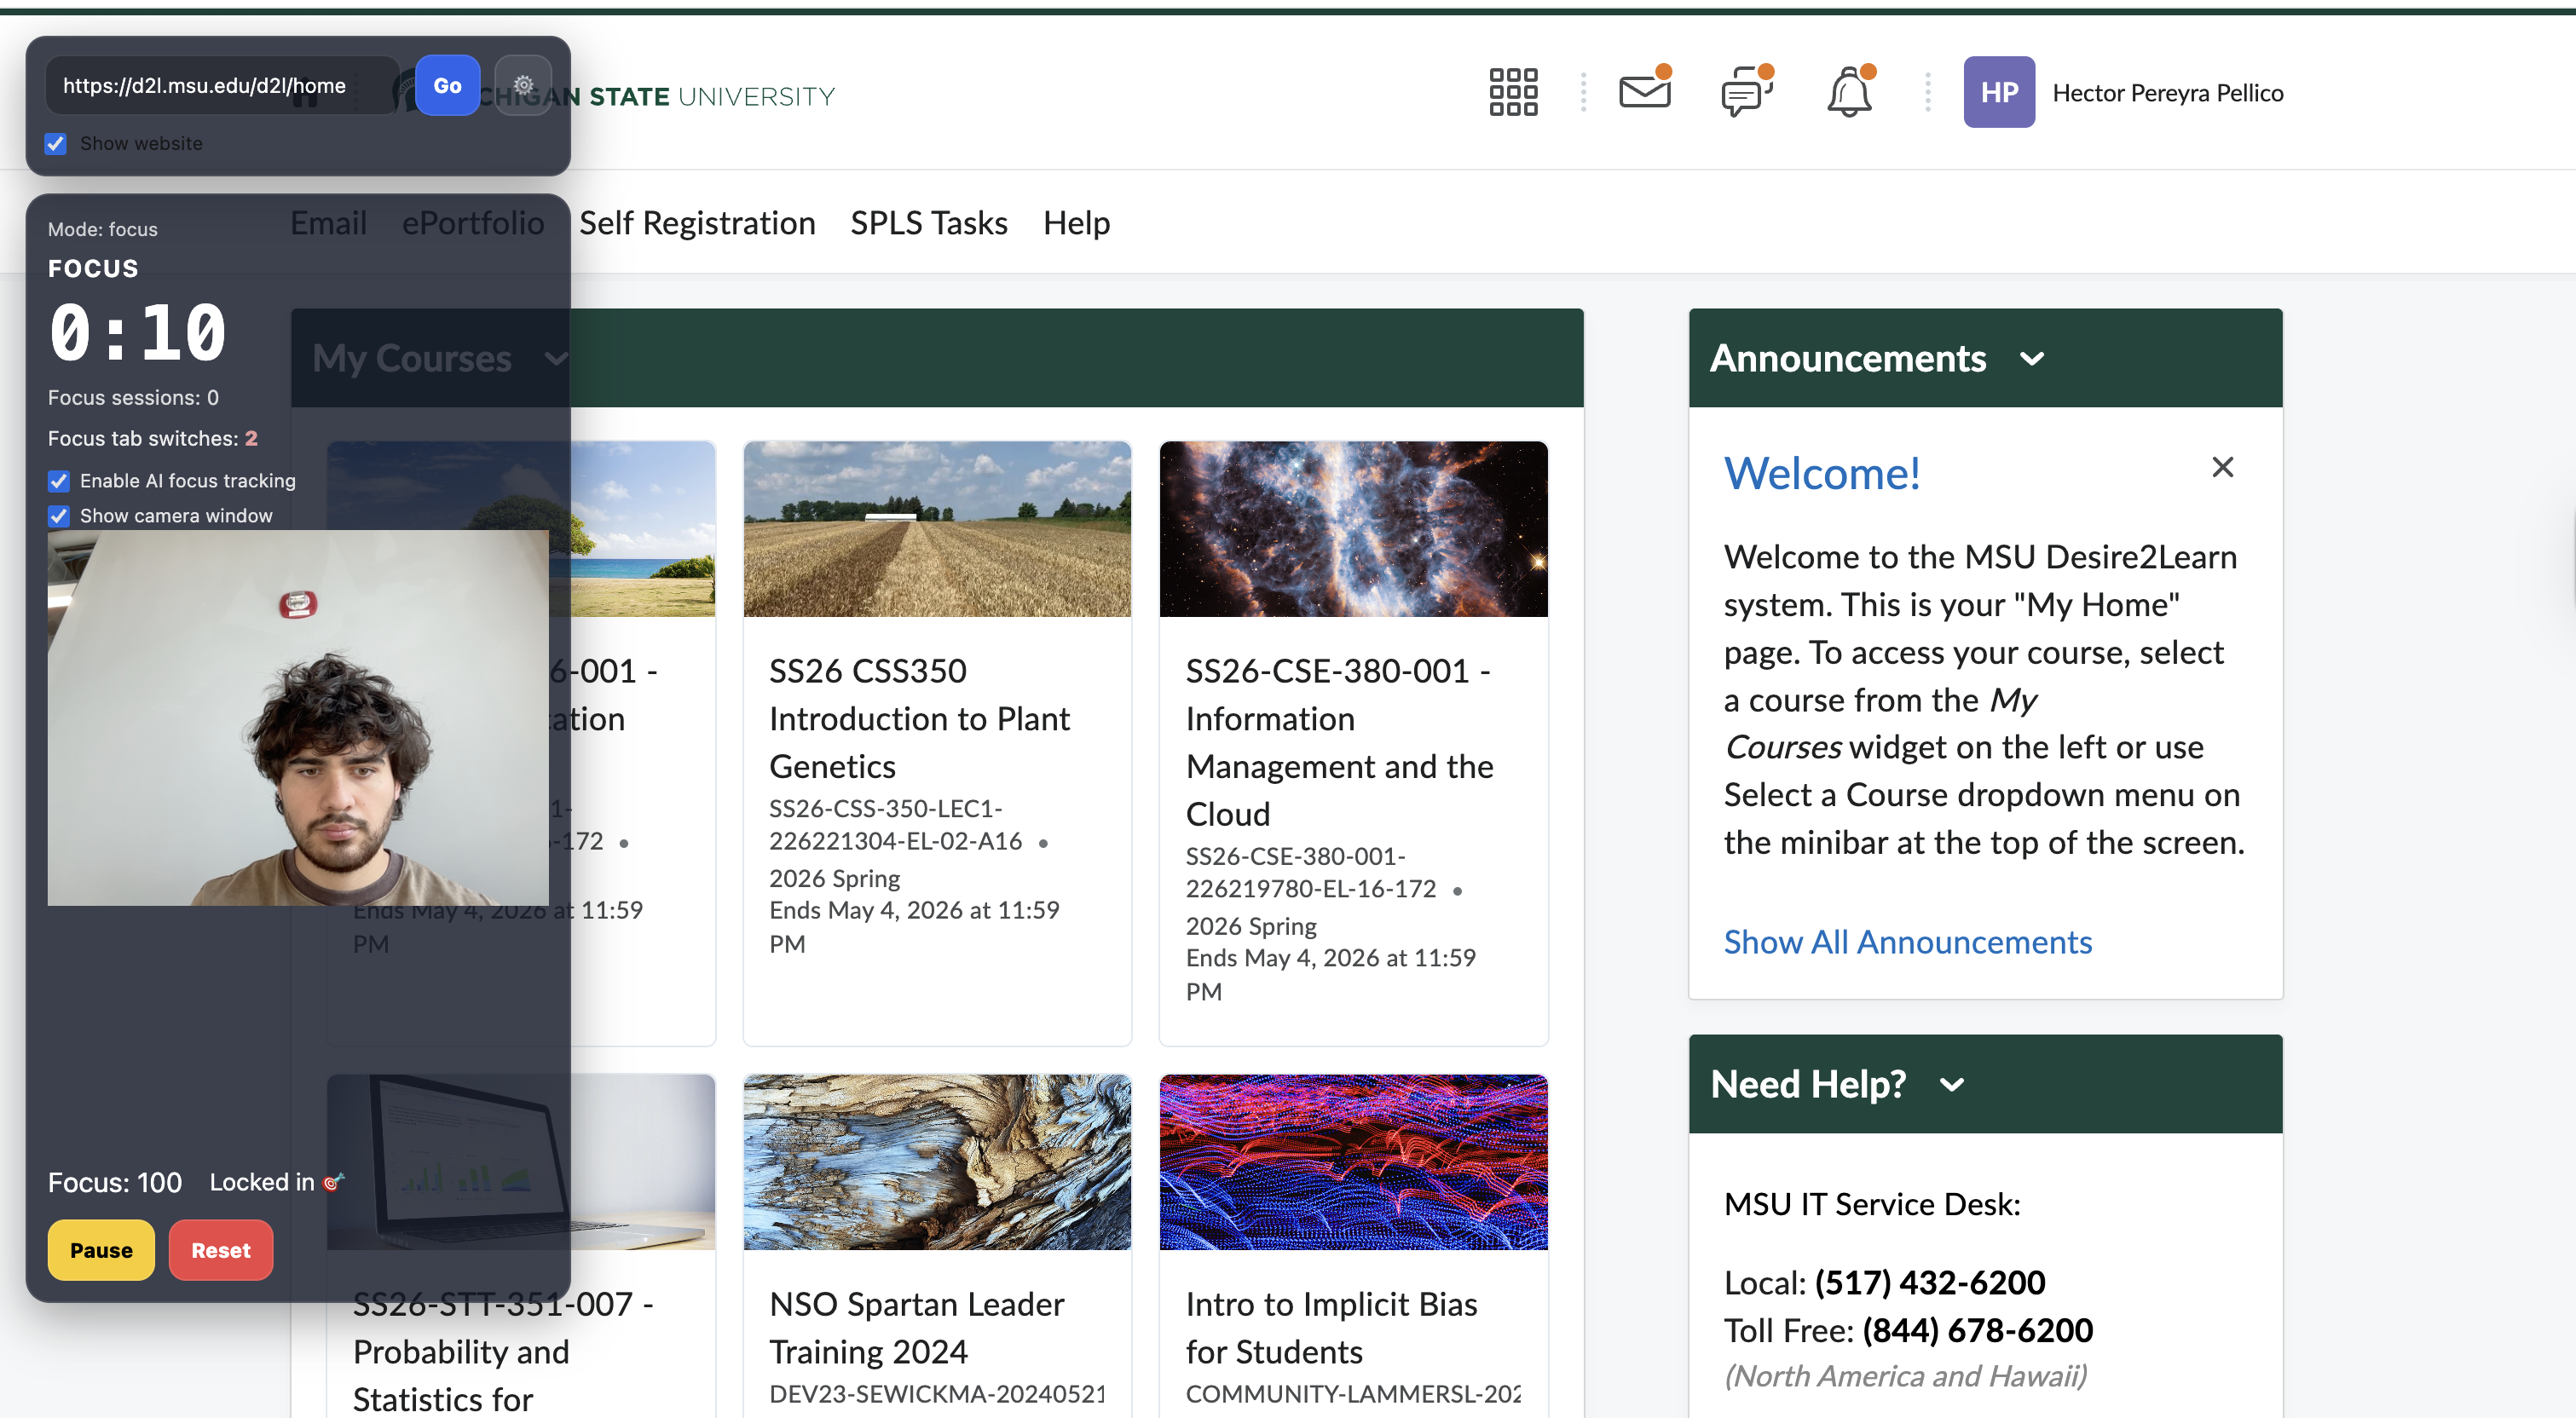Open the Self Registration menu item
Image resolution: width=2576 pixels, height=1418 pixels.
697,223
